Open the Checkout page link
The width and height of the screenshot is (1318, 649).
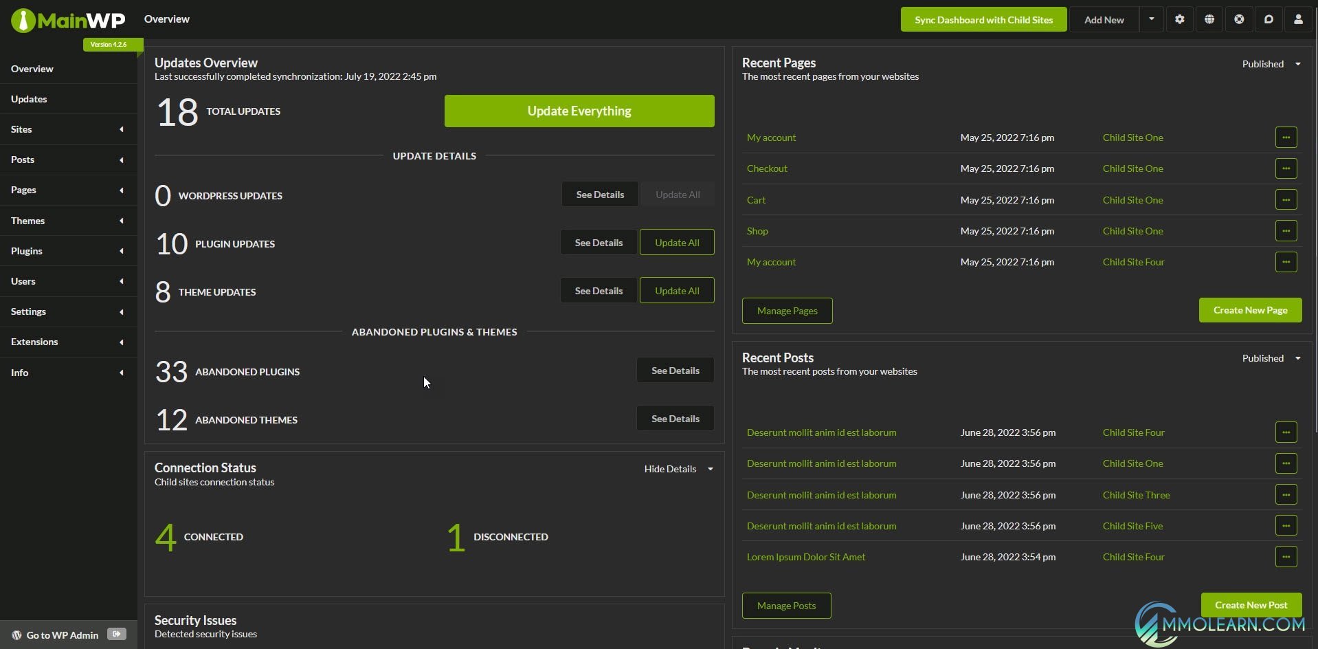point(767,168)
